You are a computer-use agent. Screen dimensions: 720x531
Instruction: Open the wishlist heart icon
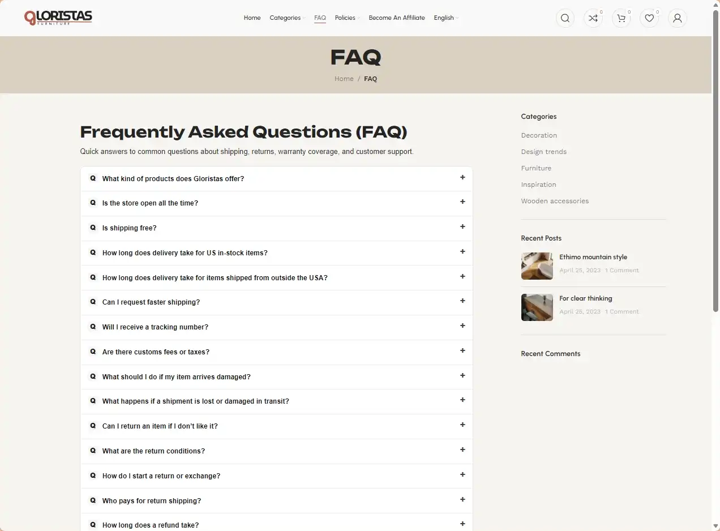pyautogui.click(x=649, y=18)
